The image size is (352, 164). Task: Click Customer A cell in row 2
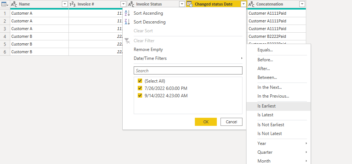[x=39, y=21]
